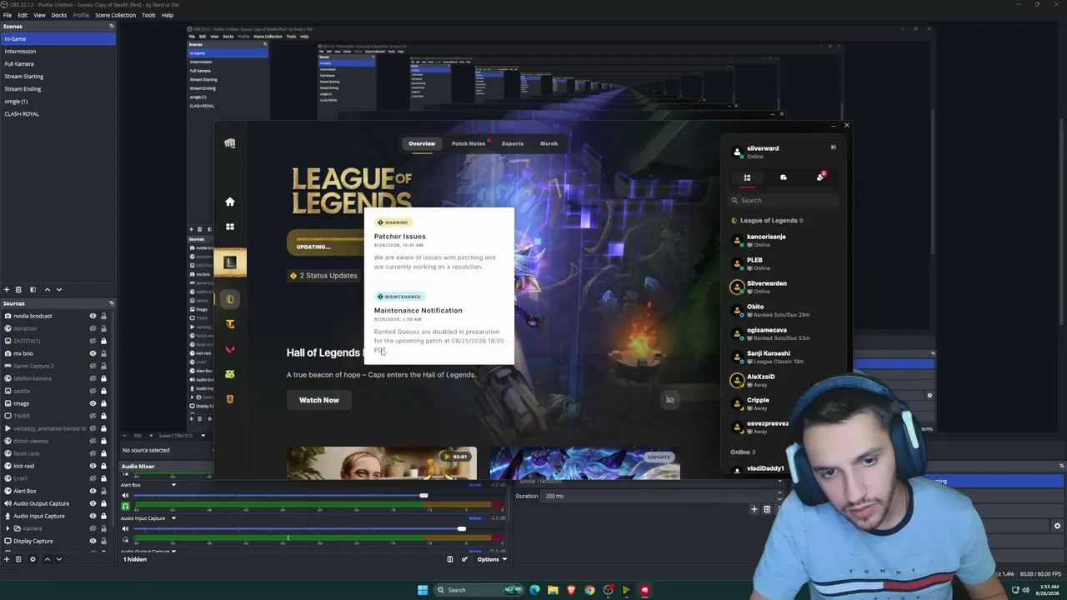Image resolution: width=1067 pixels, height=600 pixels.
Task: Undock the Sources panel
Action: (111, 303)
